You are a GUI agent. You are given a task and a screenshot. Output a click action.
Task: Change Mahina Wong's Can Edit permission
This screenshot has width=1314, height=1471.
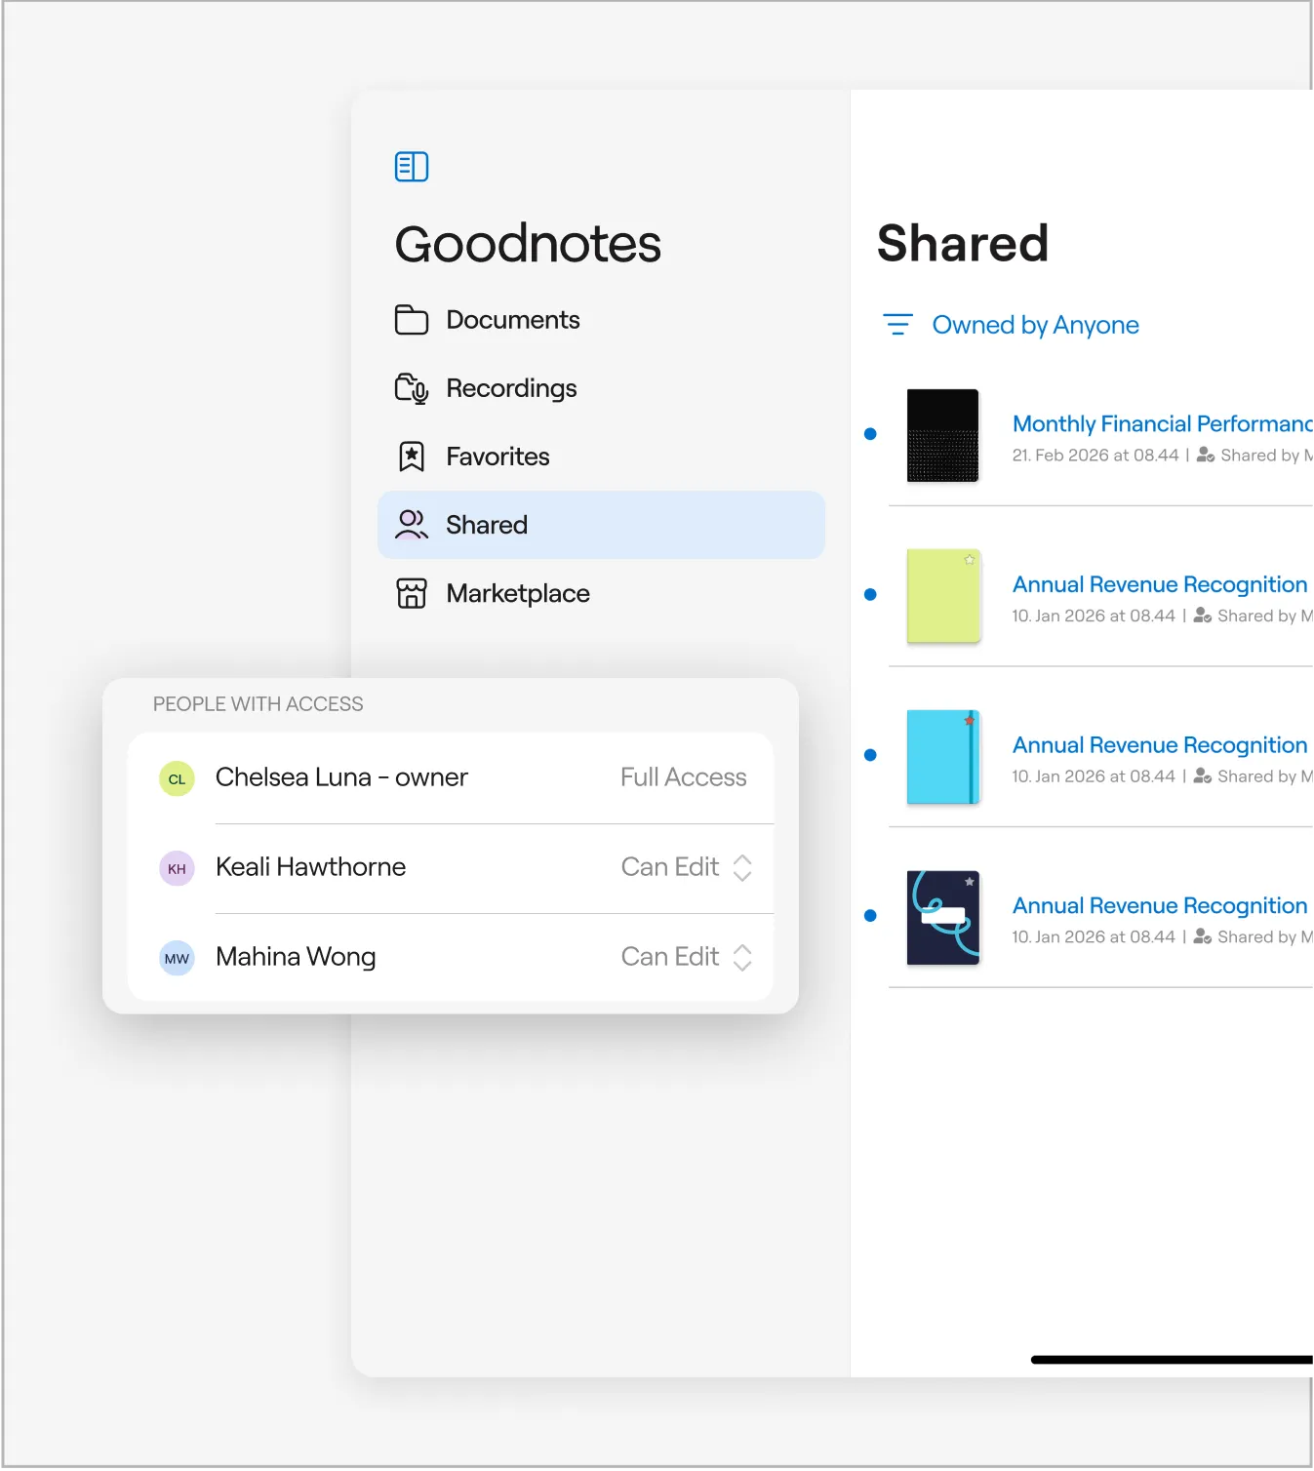(687, 957)
